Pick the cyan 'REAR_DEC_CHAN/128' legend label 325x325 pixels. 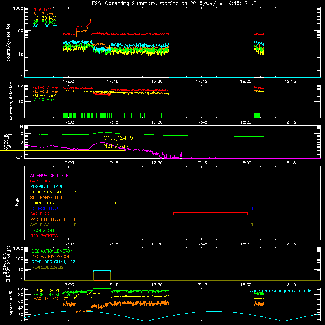54,262
